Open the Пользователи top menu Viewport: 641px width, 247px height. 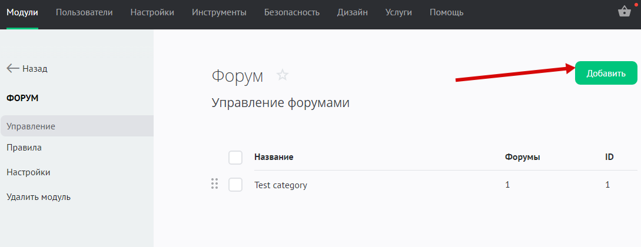84,12
